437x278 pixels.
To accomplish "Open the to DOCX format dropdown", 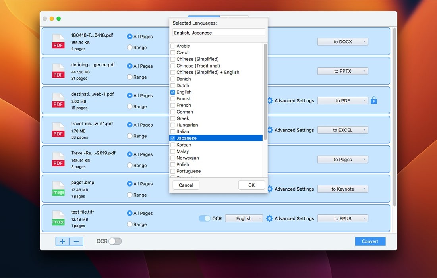I will pos(342,42).
